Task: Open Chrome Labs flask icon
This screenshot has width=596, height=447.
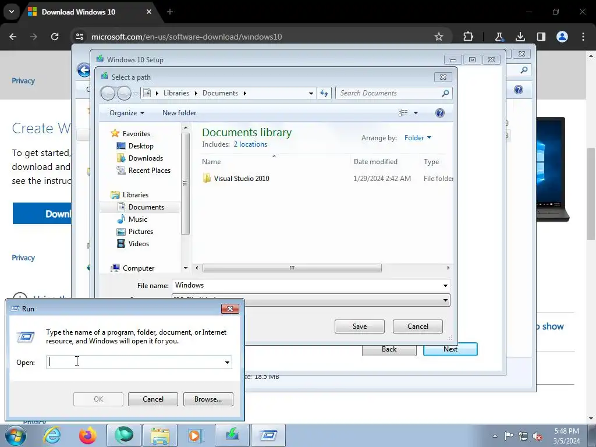Action: point(499,37)
